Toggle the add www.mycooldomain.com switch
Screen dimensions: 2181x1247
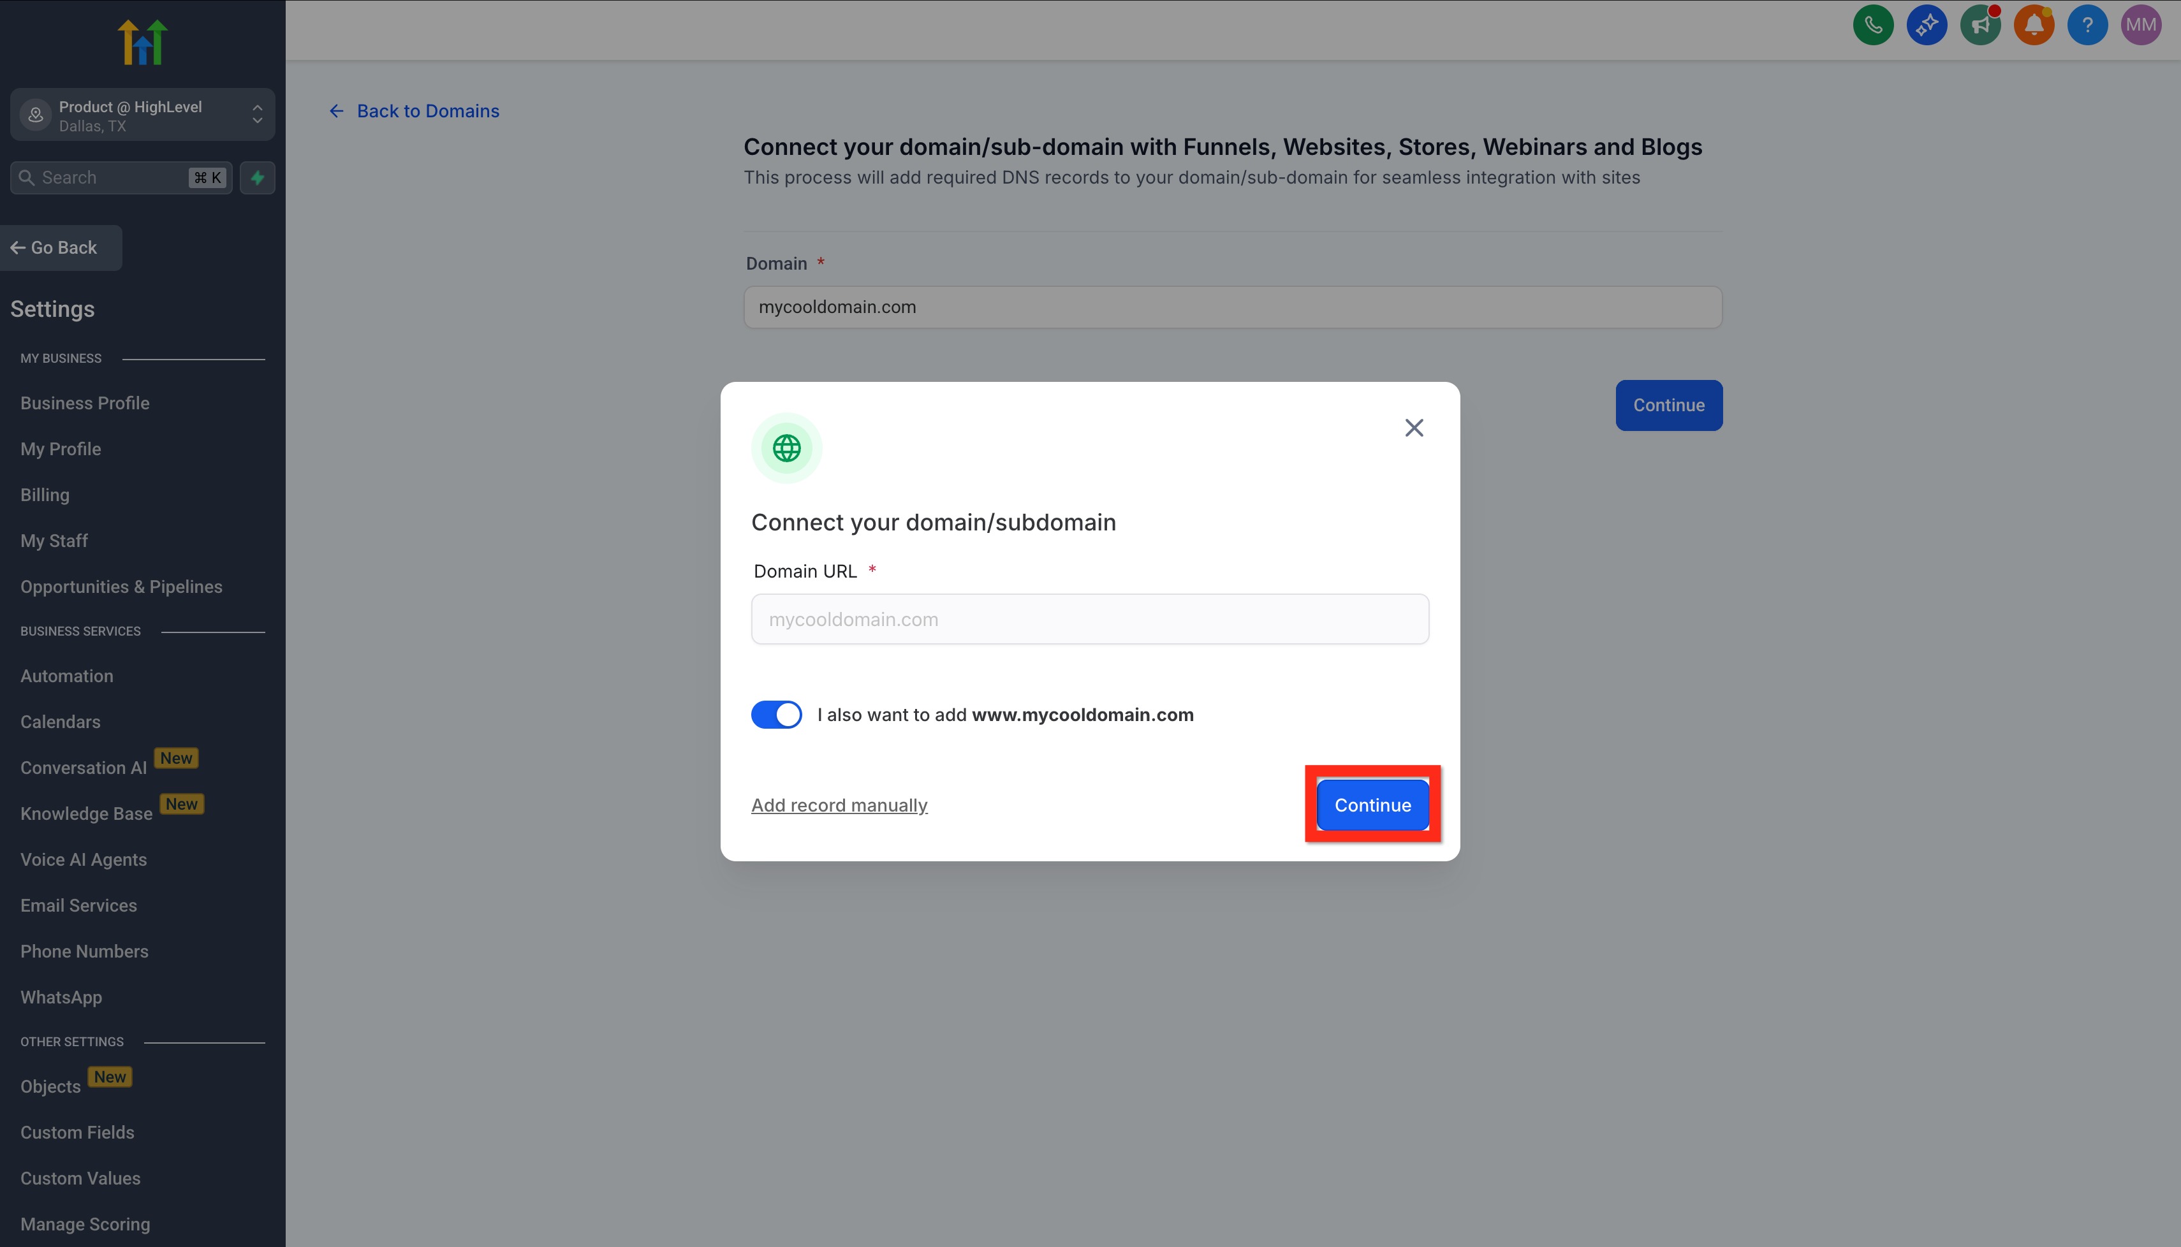[776, 714]
